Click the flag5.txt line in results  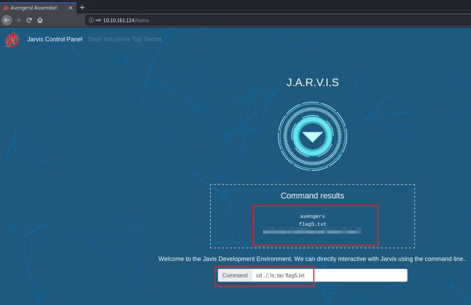[x=312, y=224]
